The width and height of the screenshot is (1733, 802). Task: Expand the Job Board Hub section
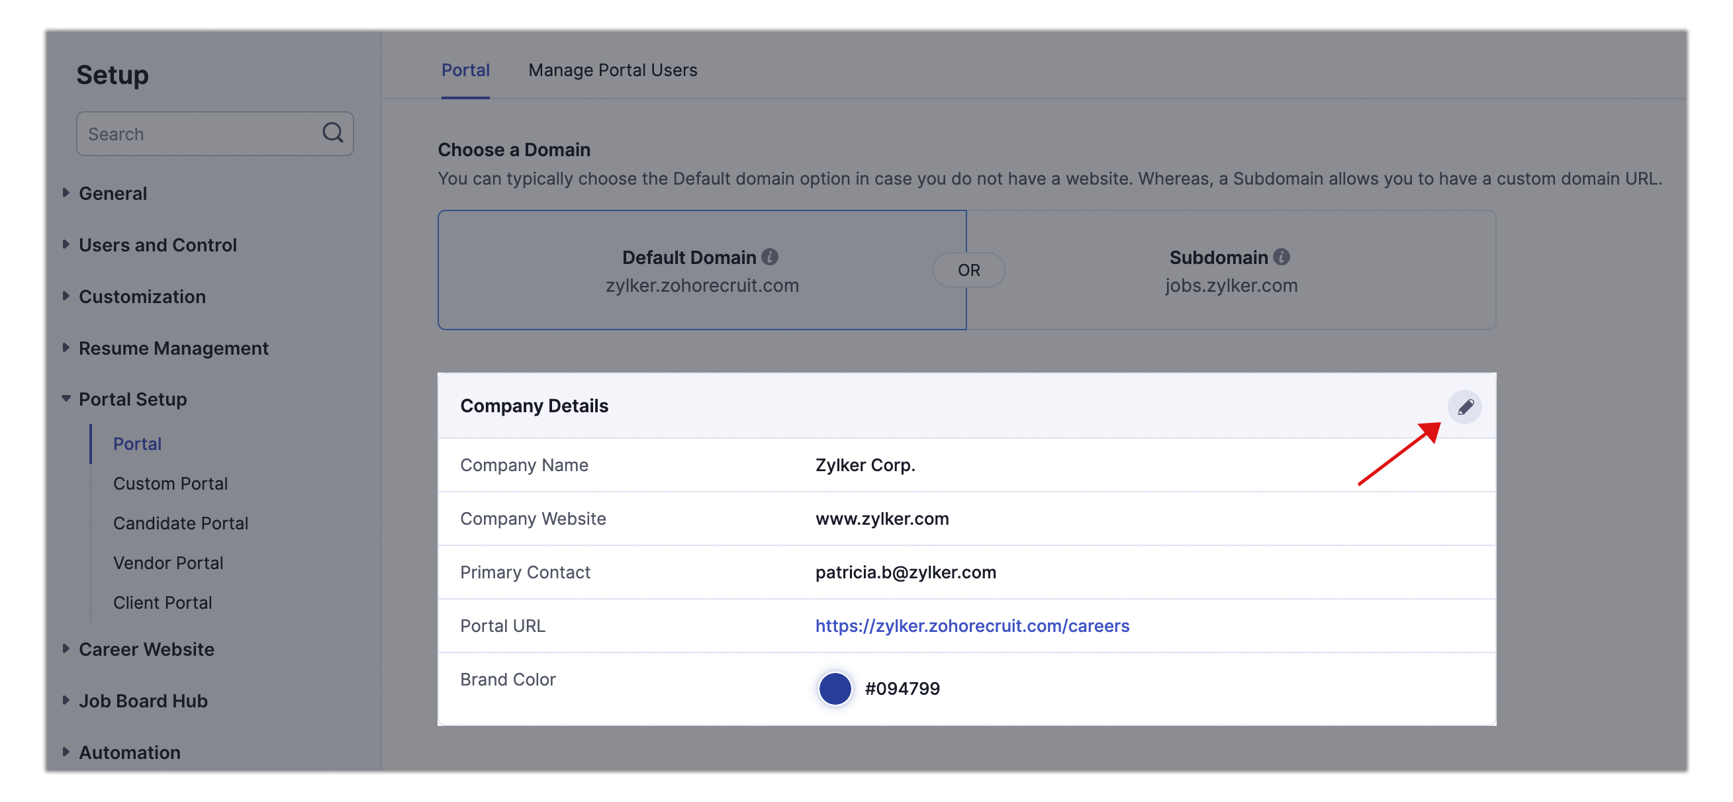coord(142,701)
